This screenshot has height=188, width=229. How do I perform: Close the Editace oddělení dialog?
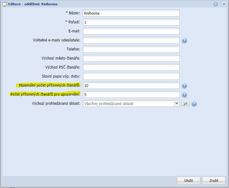coord(224,4)
